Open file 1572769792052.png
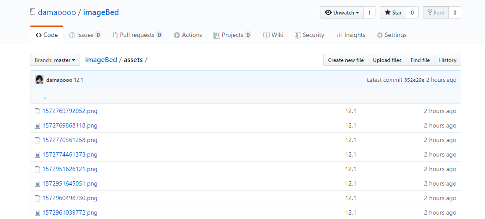The width and height of the screenshot is (485, 219). [x=70, y=111]
